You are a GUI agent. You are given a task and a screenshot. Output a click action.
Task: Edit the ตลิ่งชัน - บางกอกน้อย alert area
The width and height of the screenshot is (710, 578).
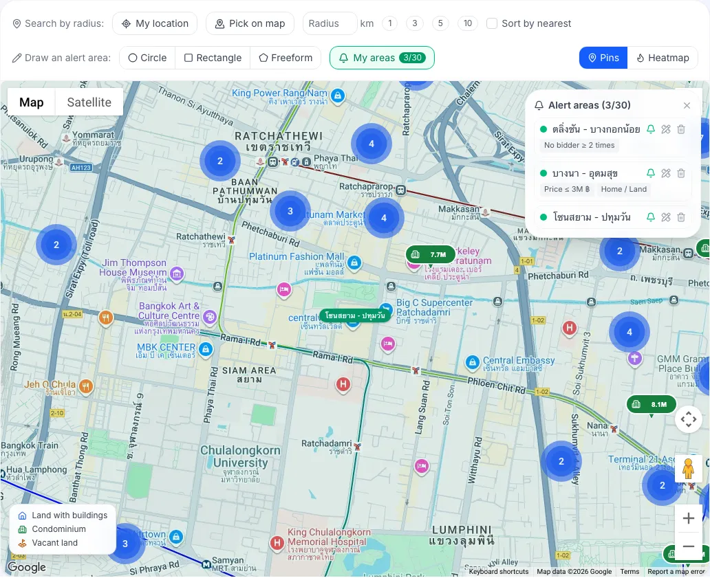coord(666,129)
